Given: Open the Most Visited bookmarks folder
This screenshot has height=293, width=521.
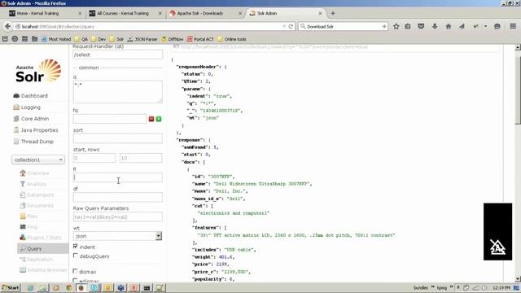Looking at the screenshot, I should coord(56,39).
